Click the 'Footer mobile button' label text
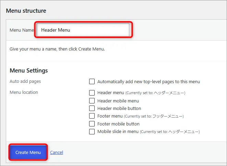The image size is (227, 166). click(x=118, y=124)
